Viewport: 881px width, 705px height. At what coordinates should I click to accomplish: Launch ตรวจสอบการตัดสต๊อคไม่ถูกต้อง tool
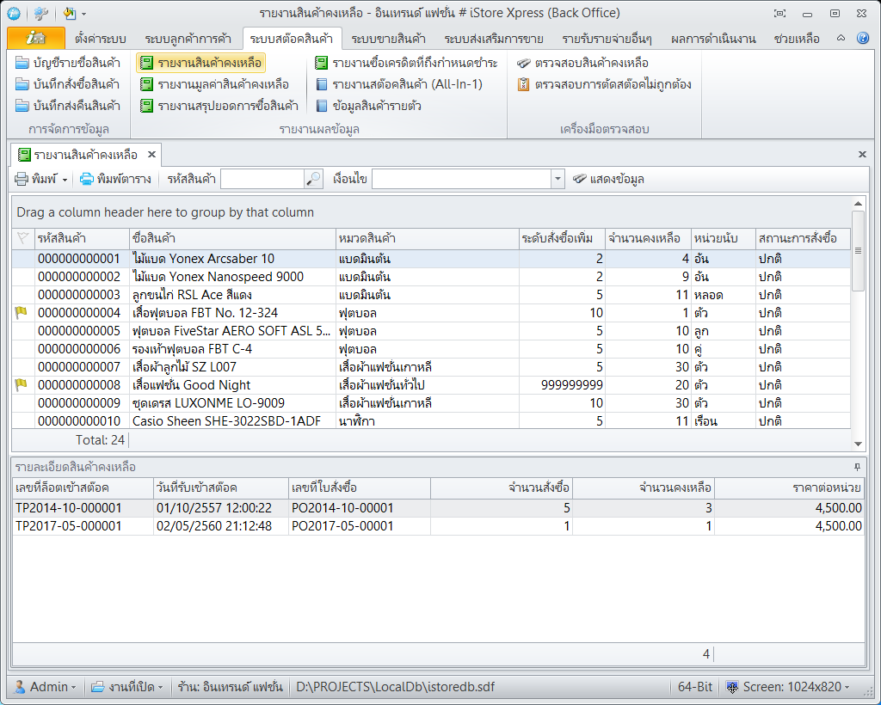[604, 84]
